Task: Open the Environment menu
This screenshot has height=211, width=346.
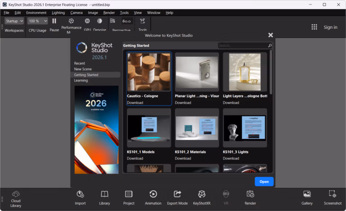Action: [x=36, y=13]
